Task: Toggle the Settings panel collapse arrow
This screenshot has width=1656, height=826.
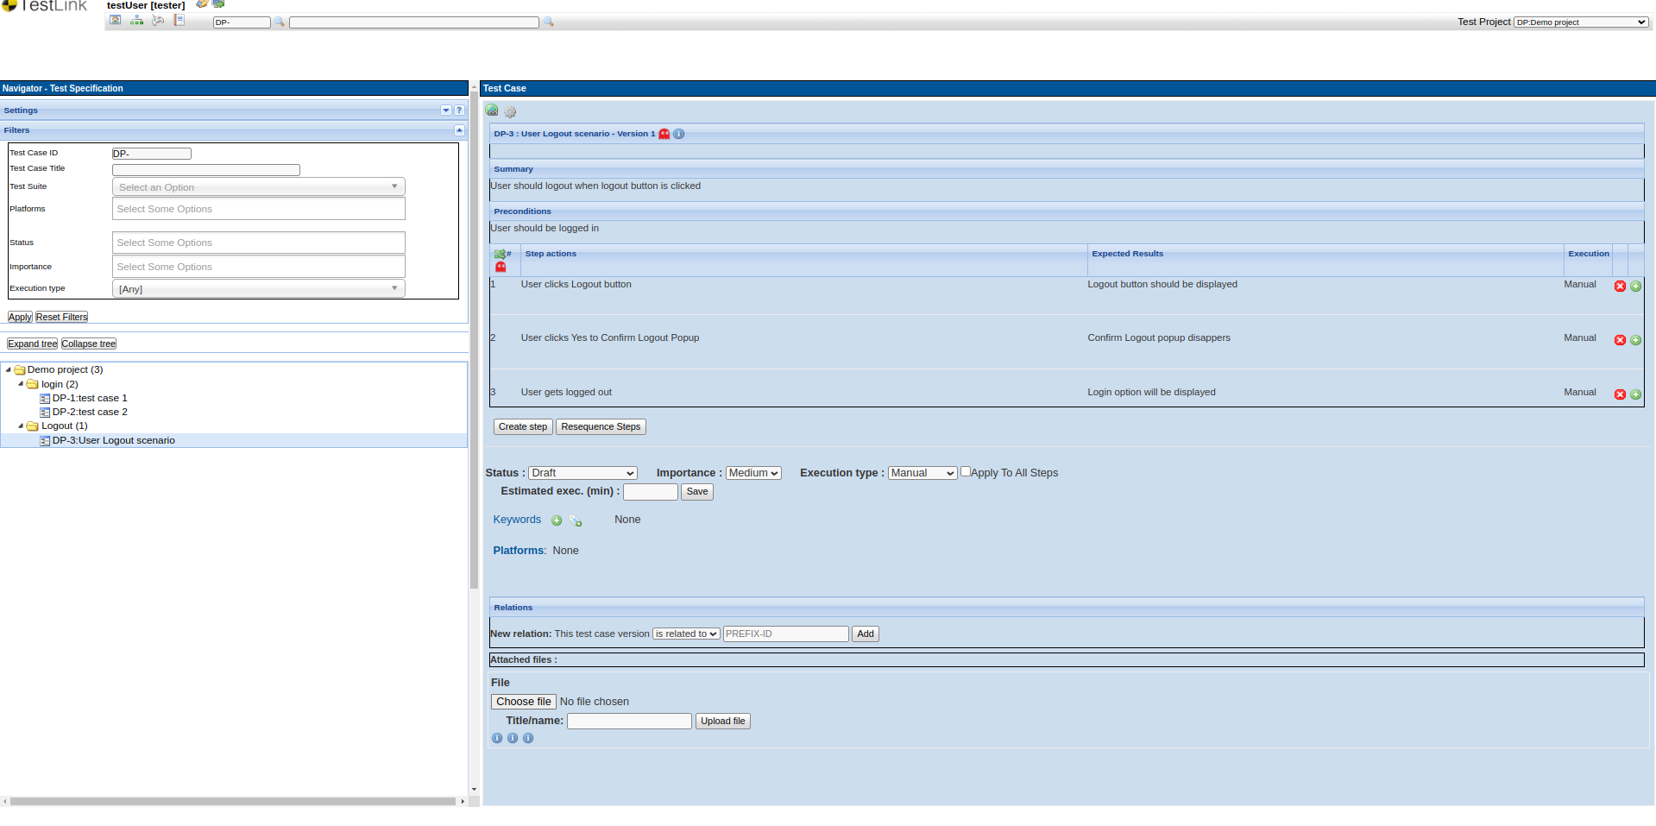Action: 446,110
